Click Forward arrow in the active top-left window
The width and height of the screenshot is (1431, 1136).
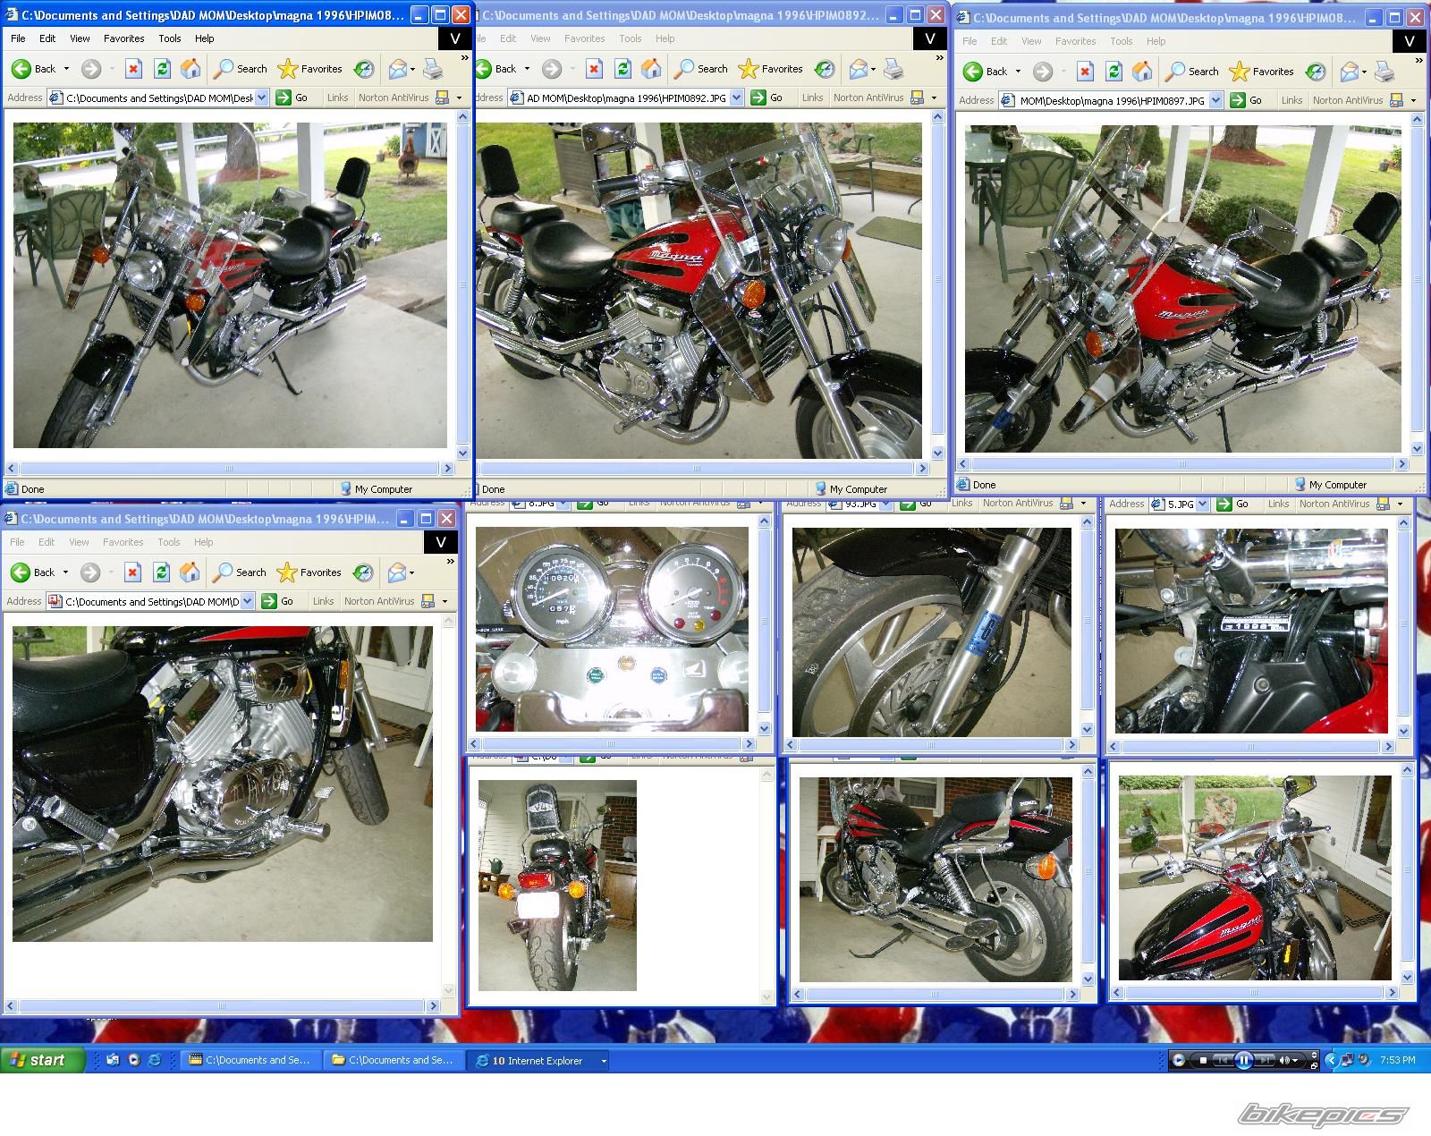coord(91,69)
